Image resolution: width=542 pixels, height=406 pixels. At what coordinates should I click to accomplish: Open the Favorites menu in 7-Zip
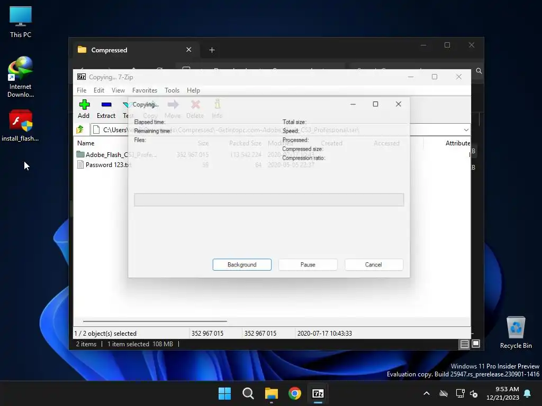click(x=144, y=90)
